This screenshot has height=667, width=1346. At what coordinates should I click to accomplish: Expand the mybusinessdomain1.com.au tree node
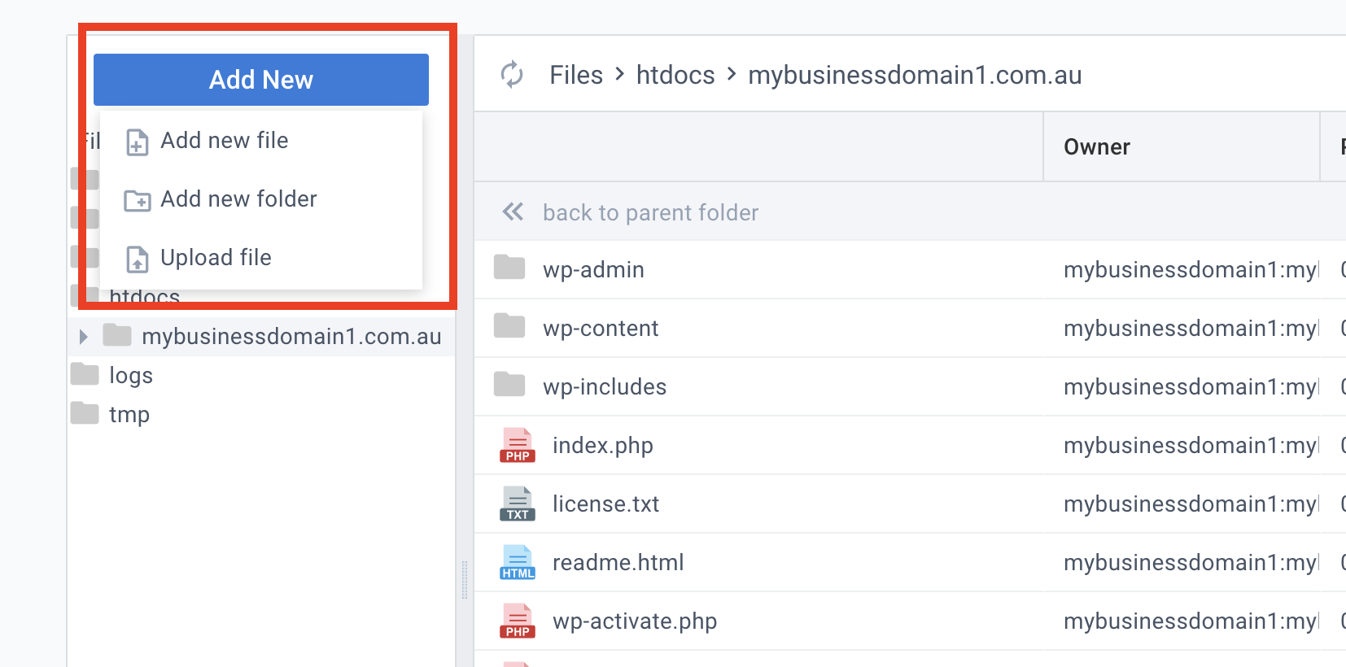[83, 337]
